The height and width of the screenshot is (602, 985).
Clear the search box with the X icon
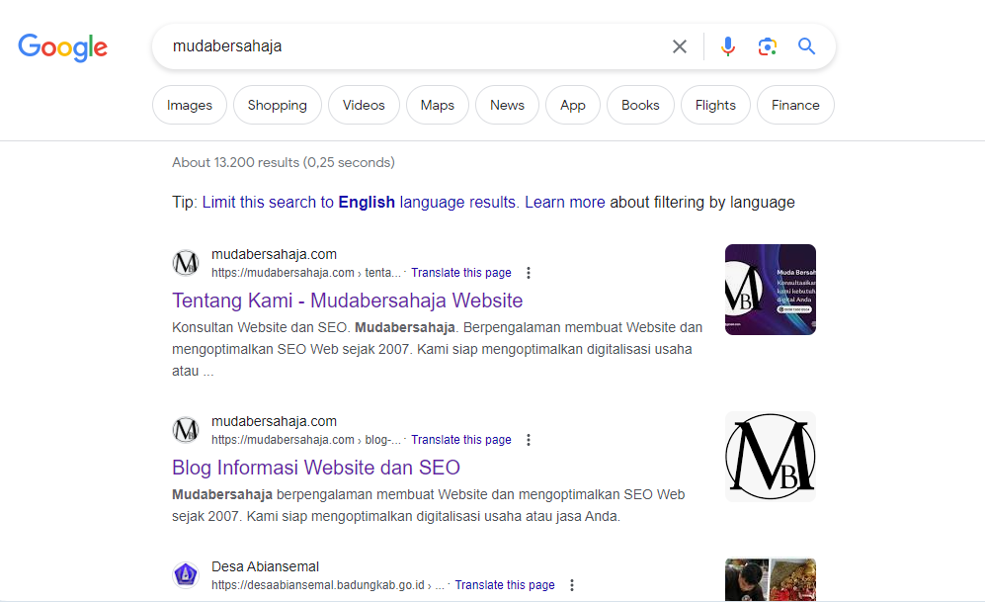(x=679, y=46)
